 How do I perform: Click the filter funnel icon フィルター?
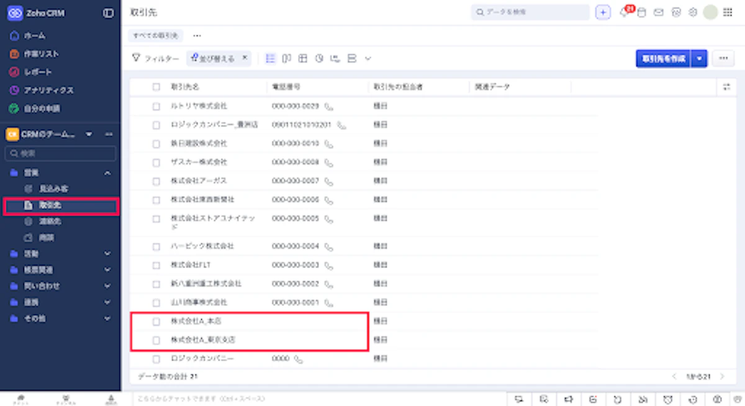click(x=137, y=58)
